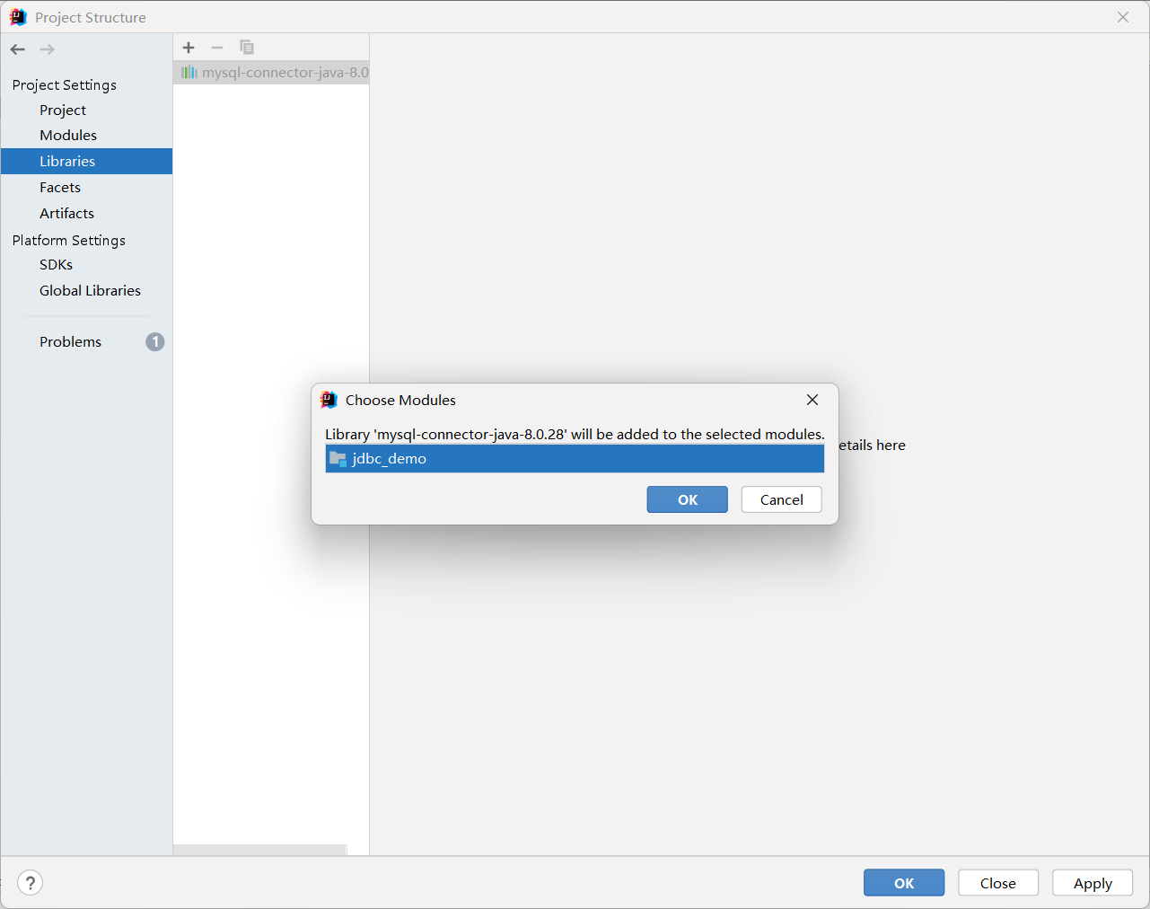Viewport: 1150px width, 909px height.
Task: Click the Project Settings heading
Action: tap(65, 85)
